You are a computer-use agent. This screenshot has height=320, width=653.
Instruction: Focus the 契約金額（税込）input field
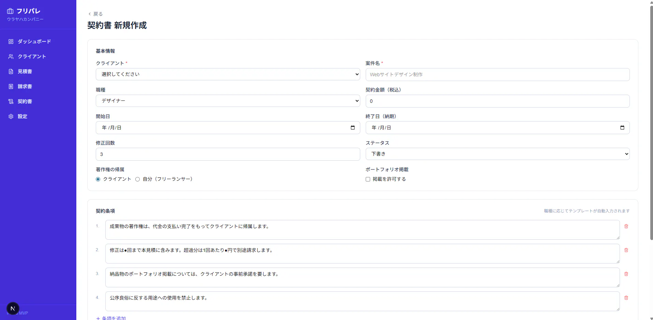(x=498, y=101)
